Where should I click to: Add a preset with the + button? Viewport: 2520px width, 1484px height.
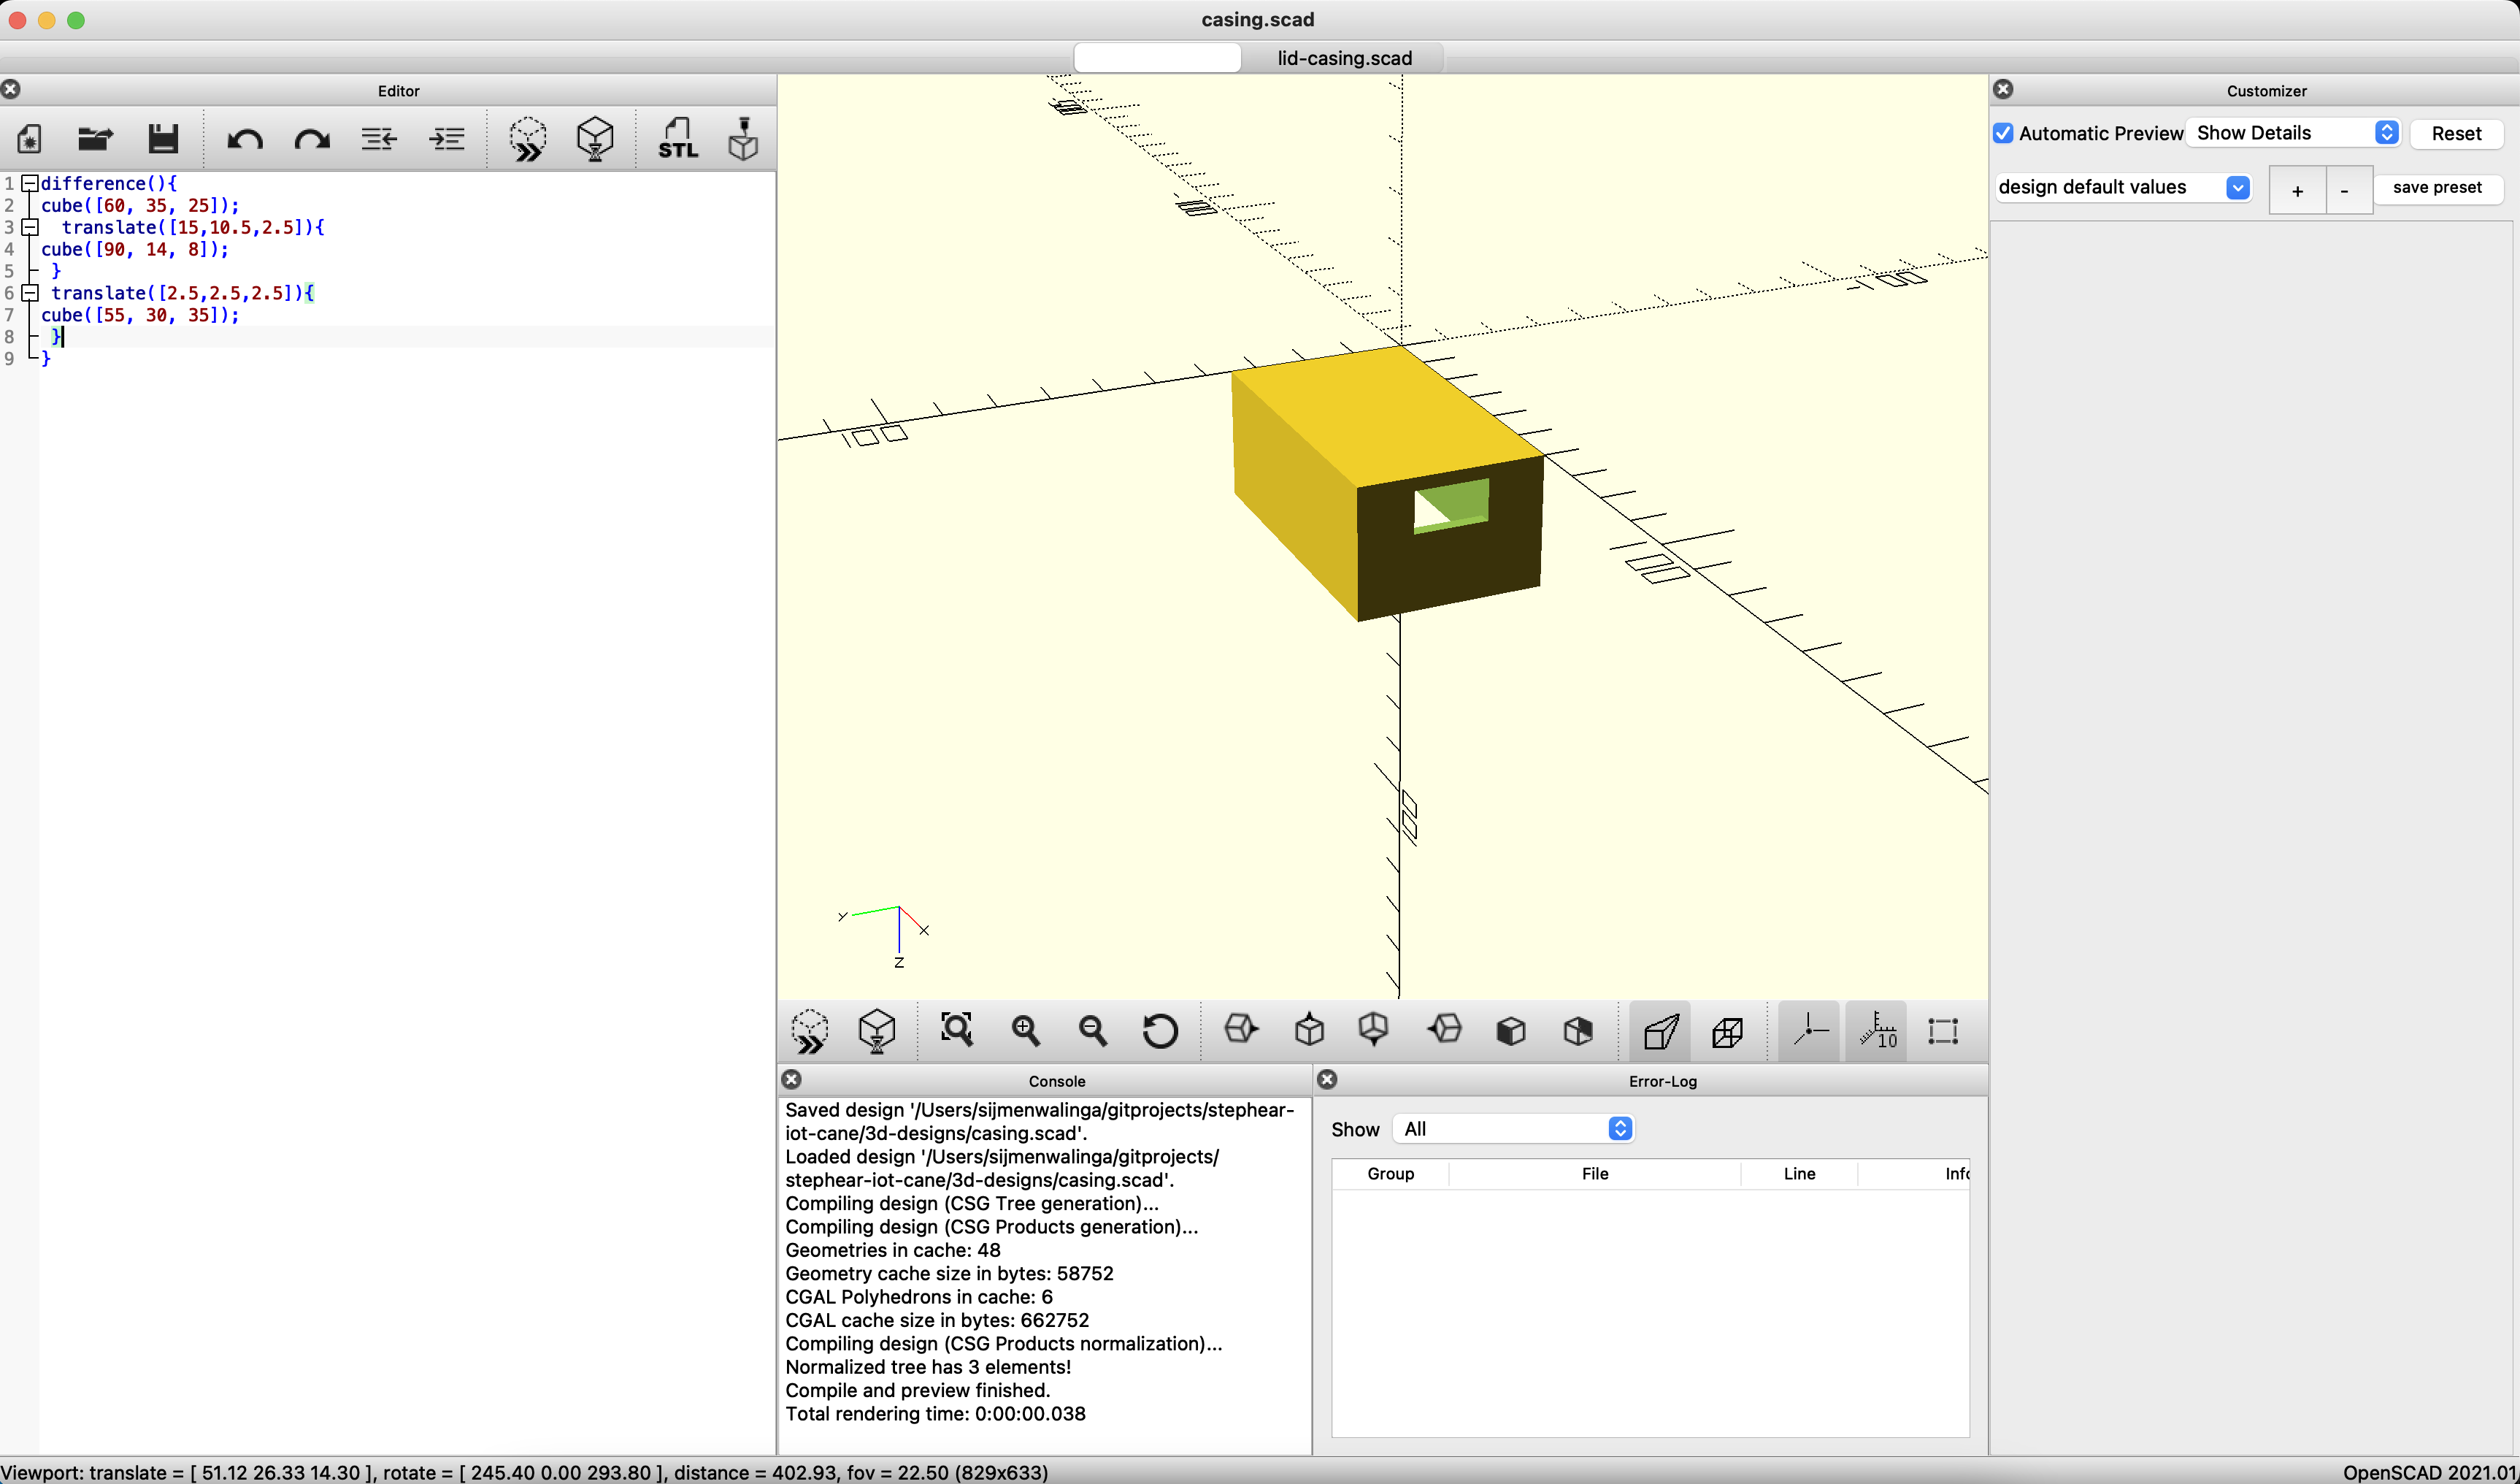point(2297,189)
